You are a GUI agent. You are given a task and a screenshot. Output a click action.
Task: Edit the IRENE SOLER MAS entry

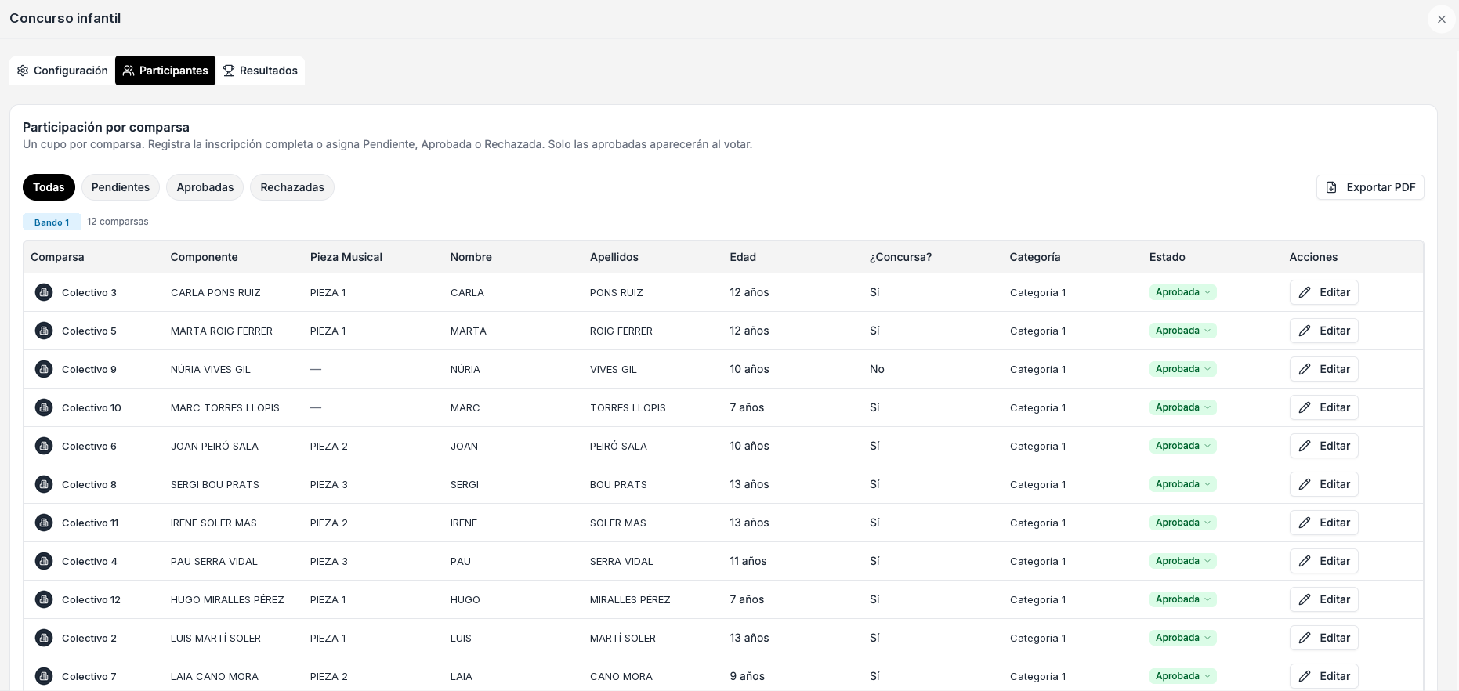pos(1323,523)
